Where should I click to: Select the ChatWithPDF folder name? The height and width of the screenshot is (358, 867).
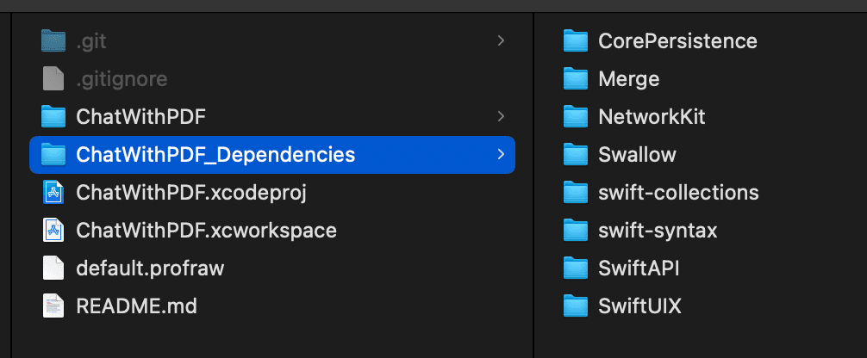(141, 116)
